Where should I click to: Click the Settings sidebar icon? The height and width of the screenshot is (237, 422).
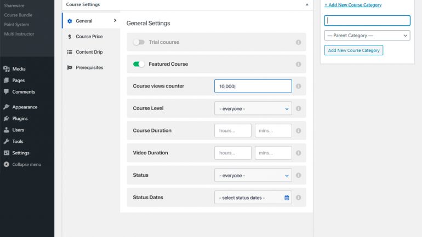7,153
